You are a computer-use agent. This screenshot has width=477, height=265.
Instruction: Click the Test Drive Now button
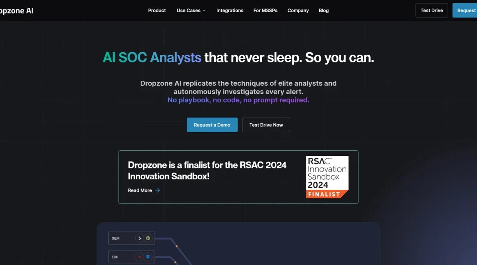[266, 125]
